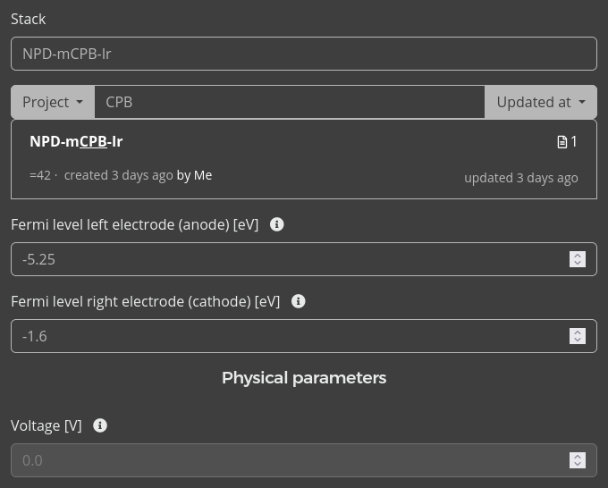Open the Project filter dropdown

click(x=53, y=102)
